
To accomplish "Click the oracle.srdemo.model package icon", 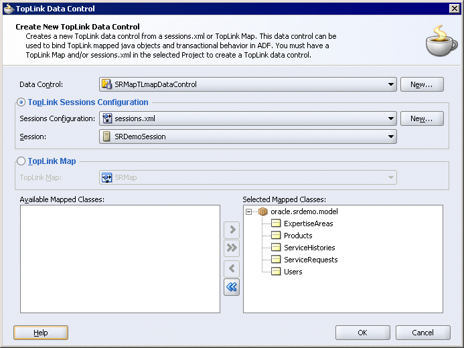I will tap(262, 211).
